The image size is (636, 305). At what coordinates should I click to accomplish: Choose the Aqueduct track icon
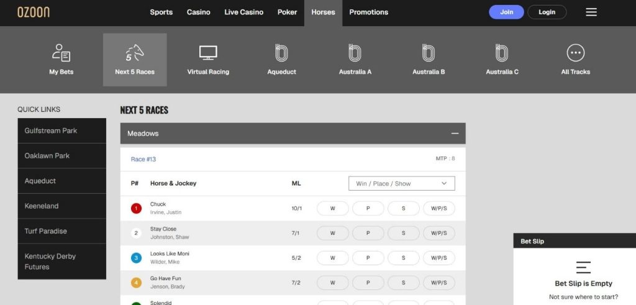[281, 53]
